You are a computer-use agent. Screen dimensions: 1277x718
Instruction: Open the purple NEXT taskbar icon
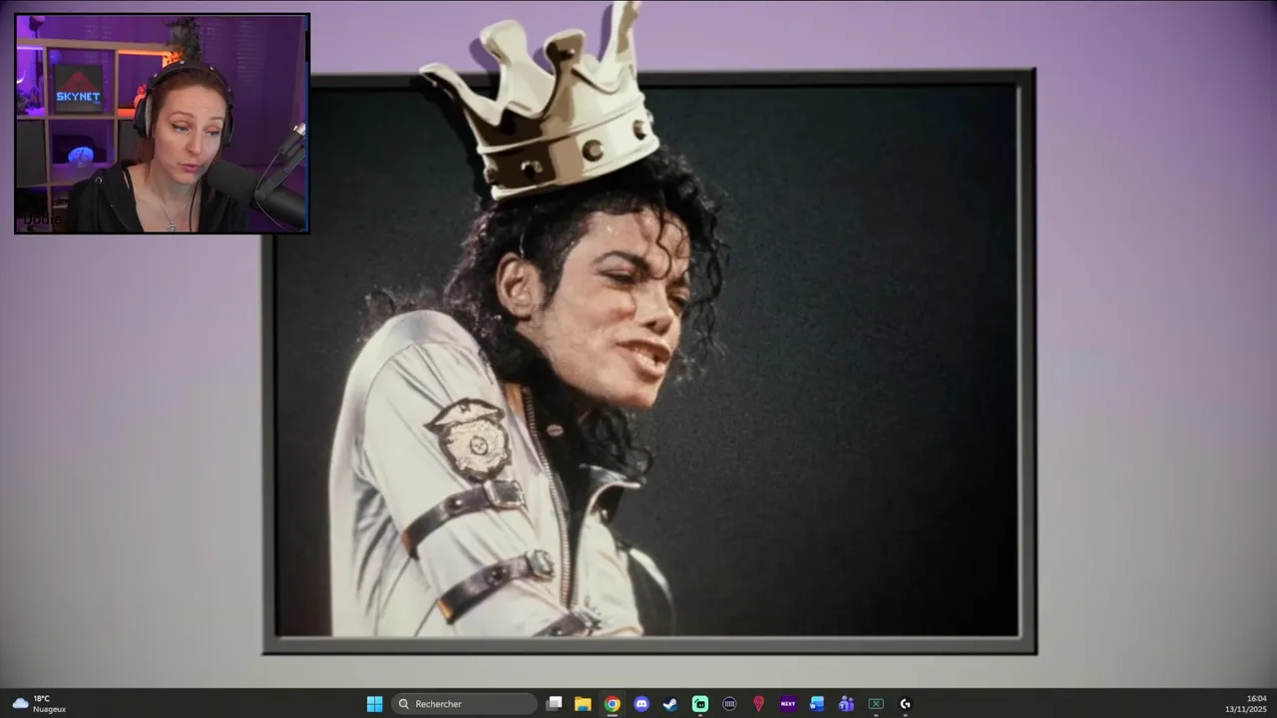(788, 704)
